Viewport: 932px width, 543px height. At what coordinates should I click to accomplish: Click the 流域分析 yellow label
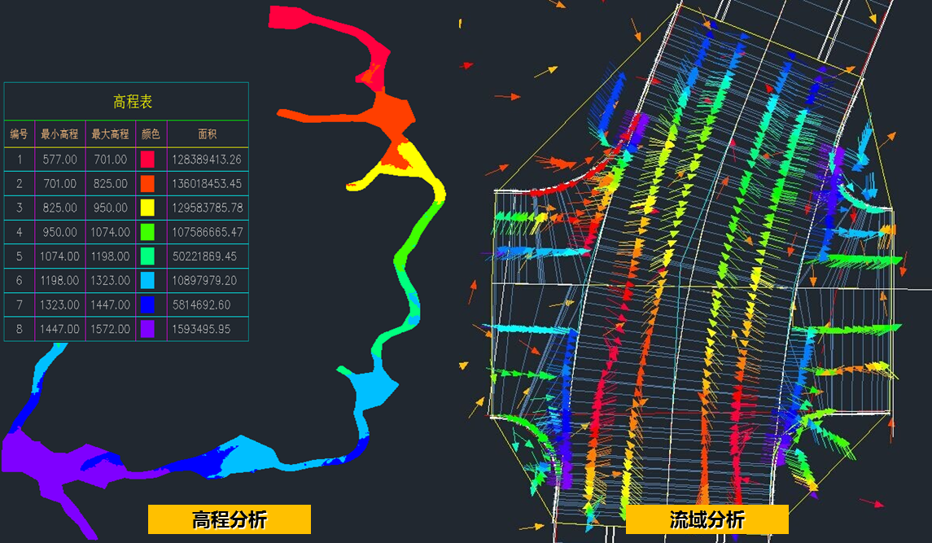[x=707, y=519]
